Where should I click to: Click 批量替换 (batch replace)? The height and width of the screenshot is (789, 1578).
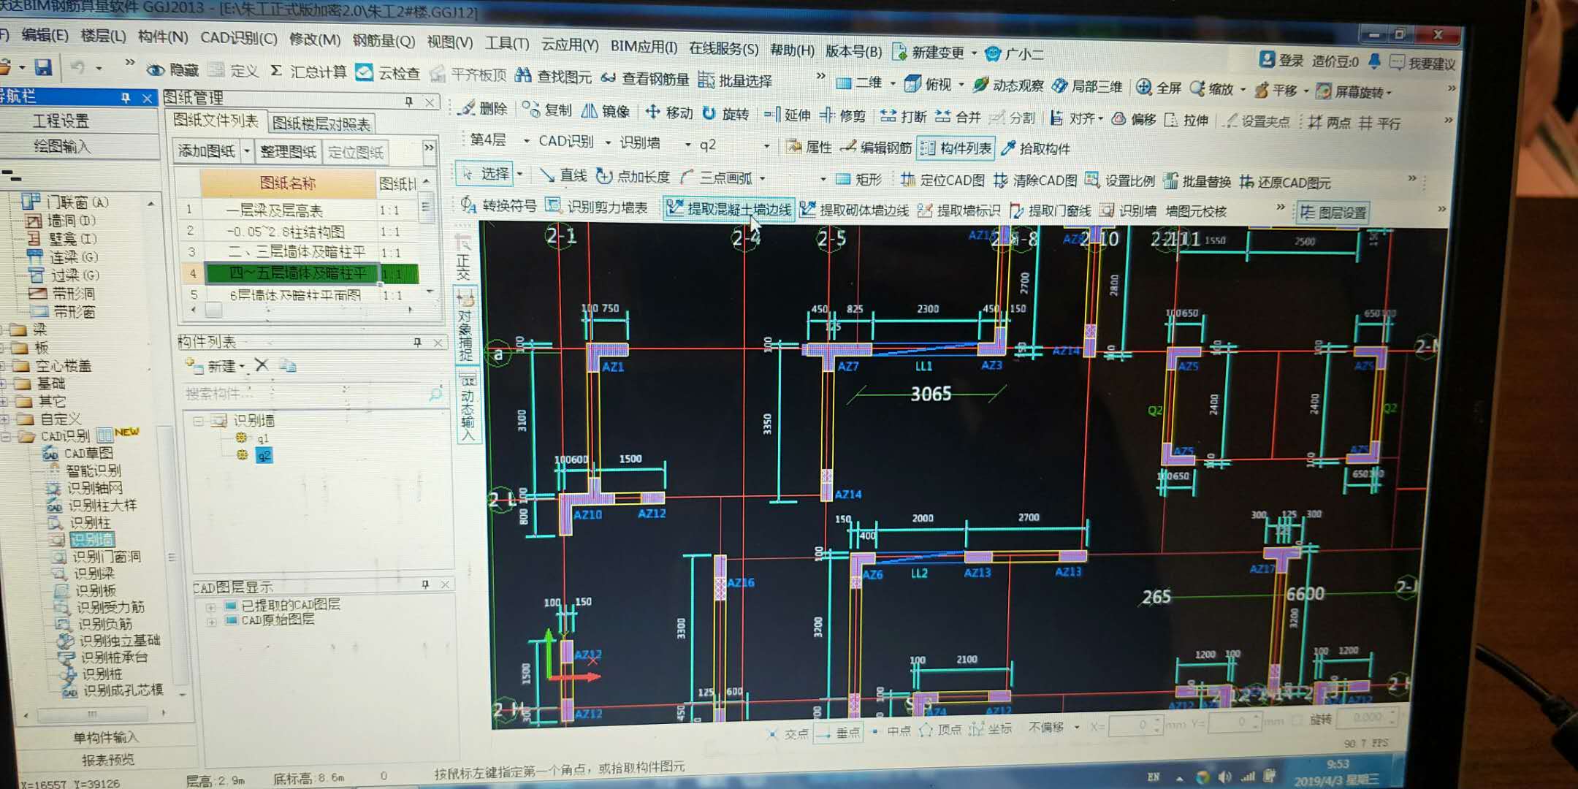click(1197, 182)
